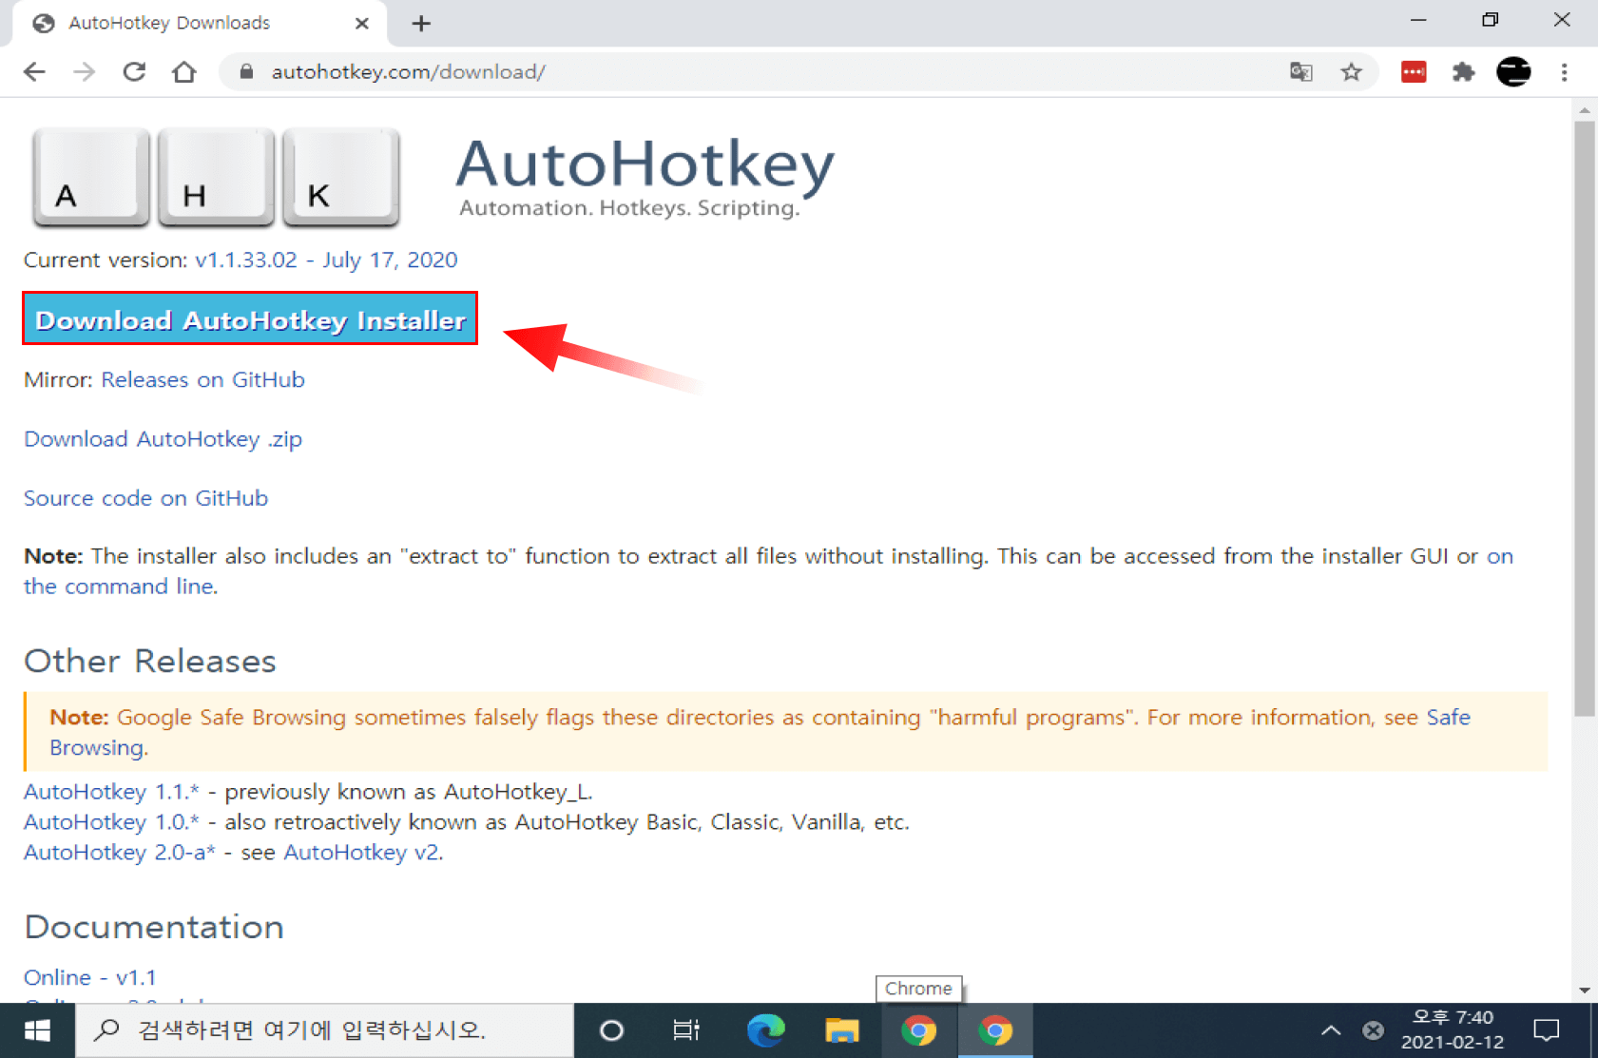
Task: Launch Microsoft Edge from taskbar
Action: pos(765,1030)
